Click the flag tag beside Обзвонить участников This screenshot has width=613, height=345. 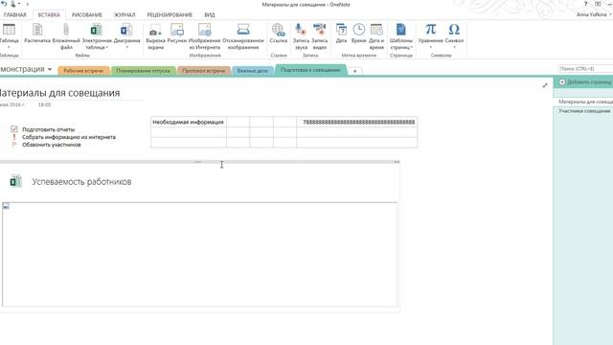point(14,145)
